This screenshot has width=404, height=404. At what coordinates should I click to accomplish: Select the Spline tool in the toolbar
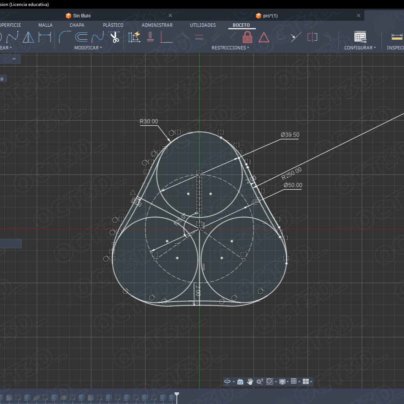[12, 37]
